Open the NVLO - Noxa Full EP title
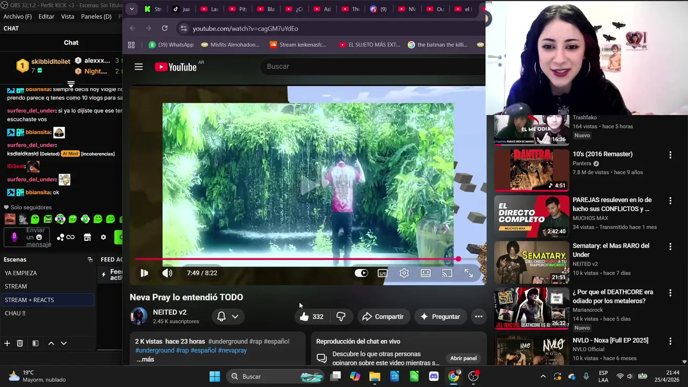Image resolution: width=688 pixels, height=387 pixels. 610,340
